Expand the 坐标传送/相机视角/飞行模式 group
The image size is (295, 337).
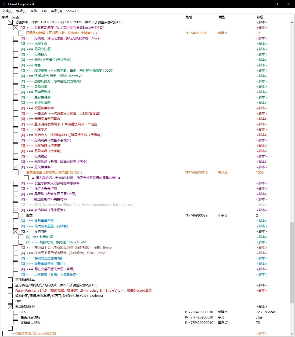point(10,285)
